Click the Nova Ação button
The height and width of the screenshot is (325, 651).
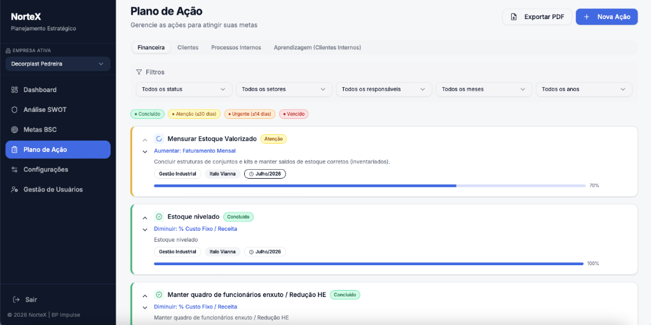pos(606,17)
